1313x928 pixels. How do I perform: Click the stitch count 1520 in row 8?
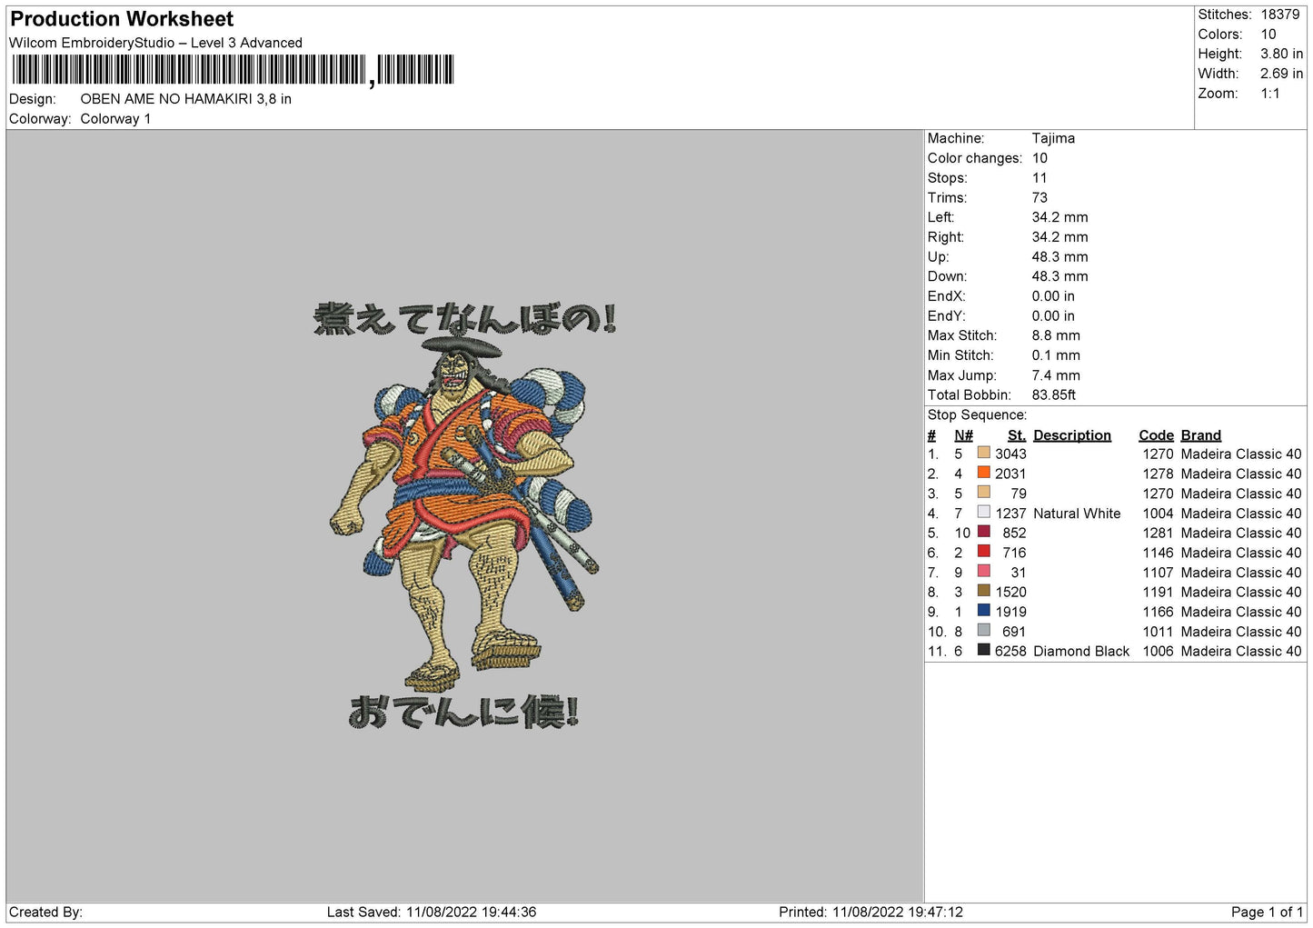point(1010,592)
